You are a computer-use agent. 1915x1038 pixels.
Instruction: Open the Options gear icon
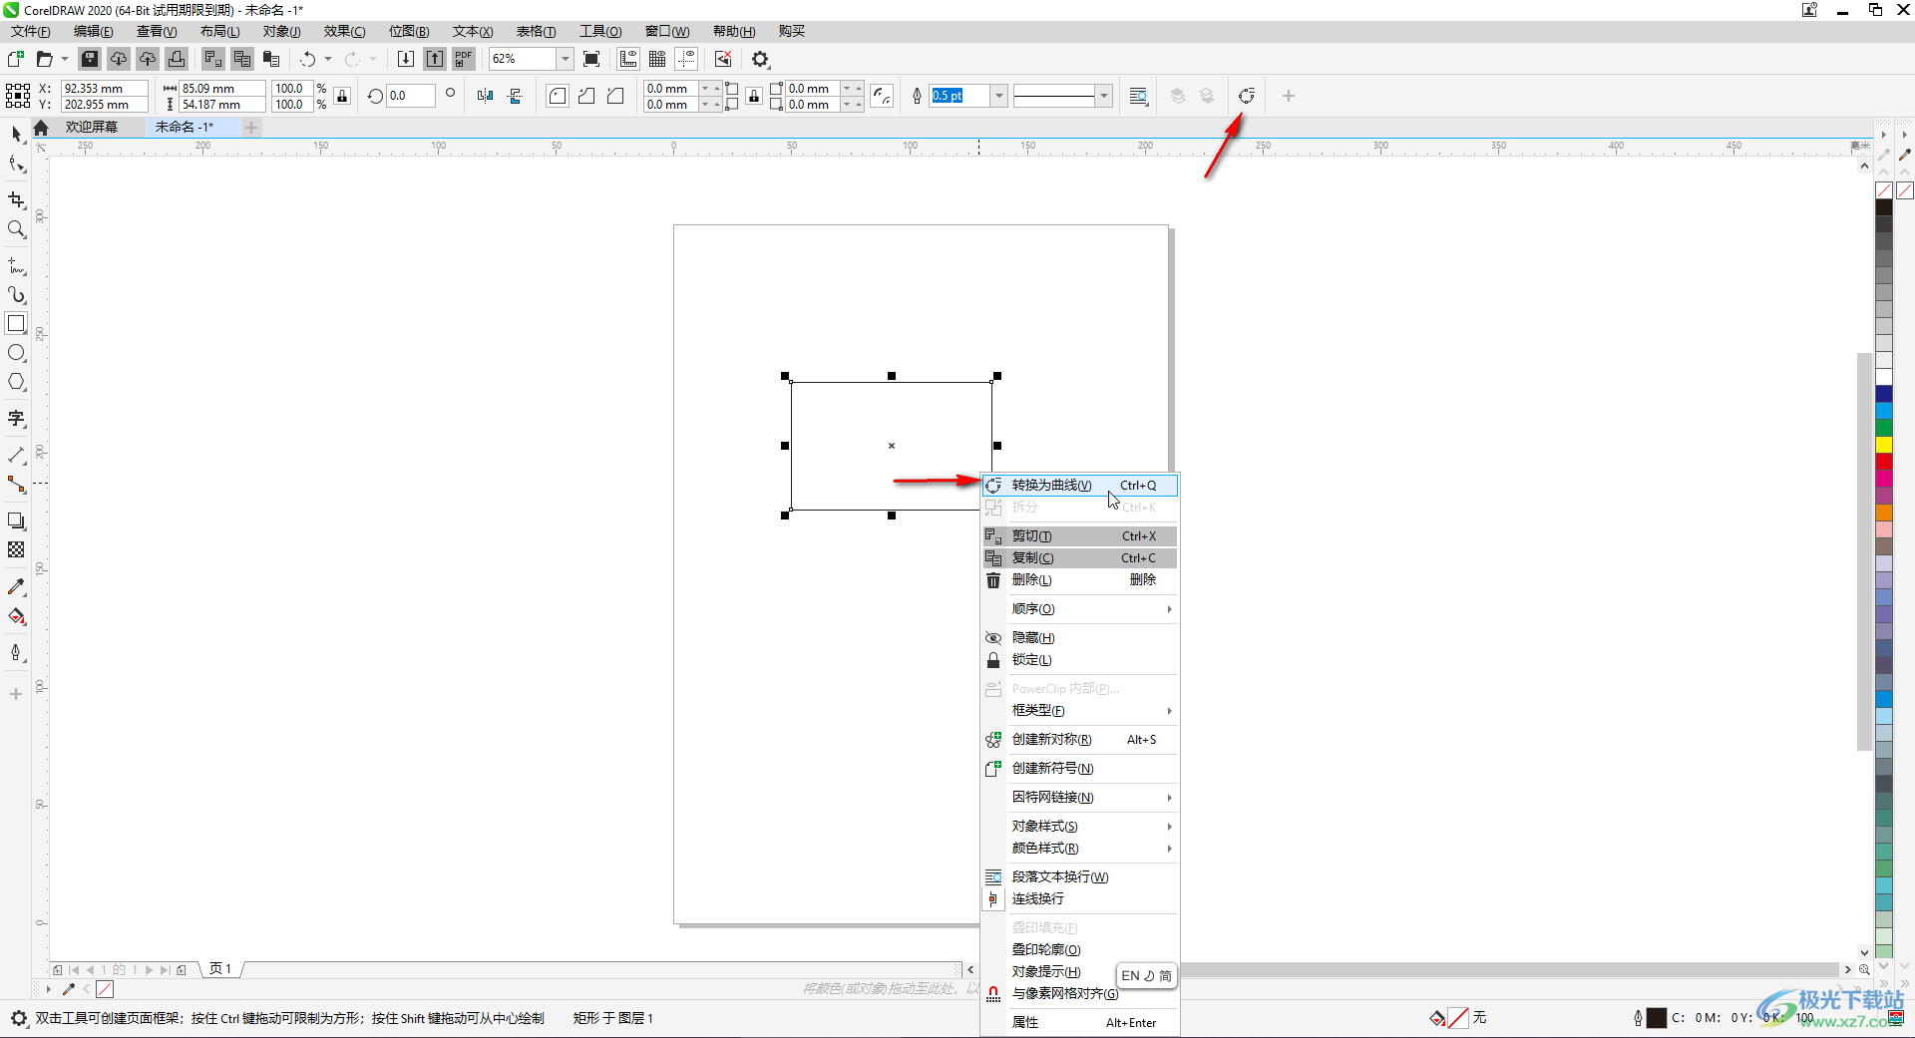click(x=761, y=59)
